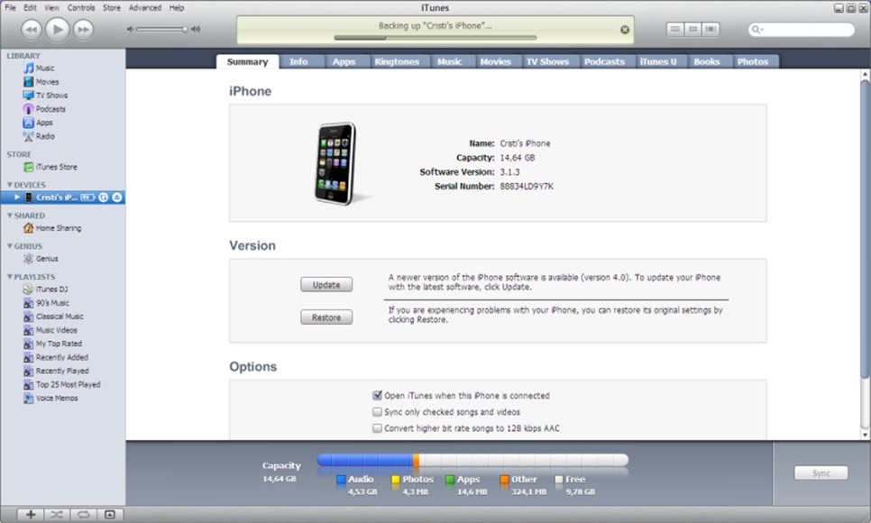This screenshot has height=523, width=871.
Task: Expand Cristi's iPhone device contents
Action: click(x=17, y=197)
